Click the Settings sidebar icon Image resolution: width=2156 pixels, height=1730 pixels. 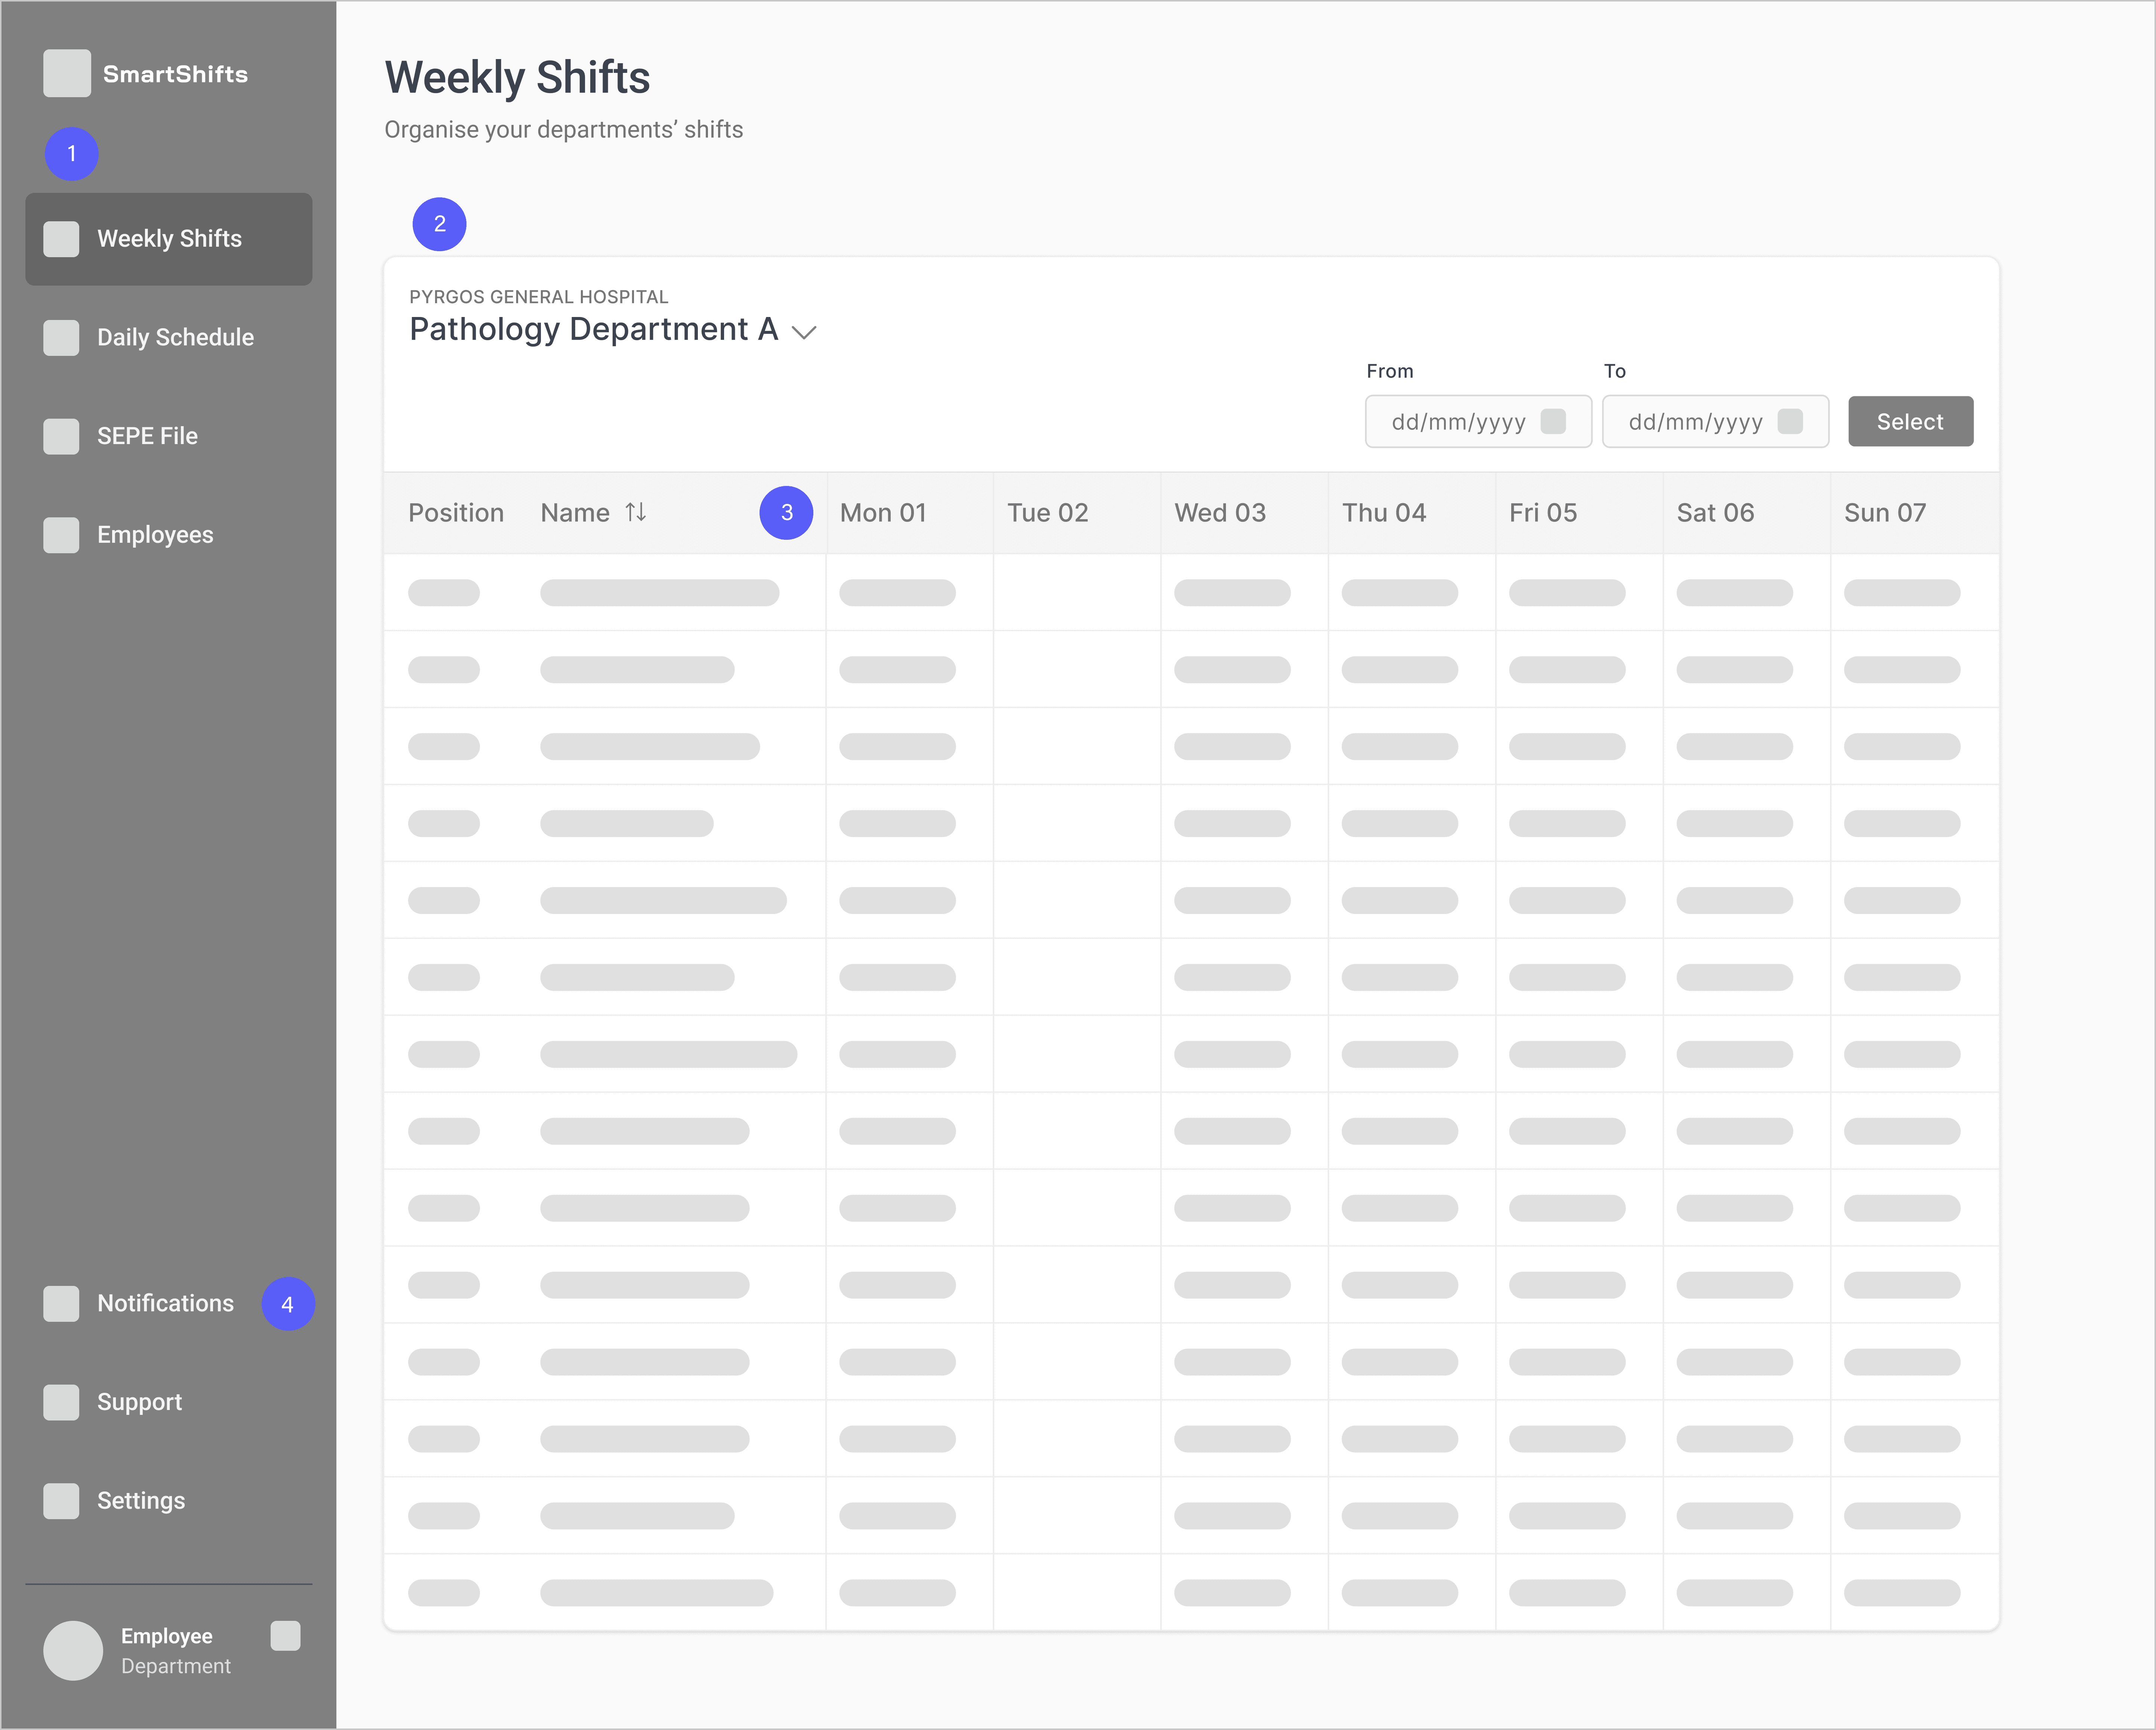[61, 1501]
